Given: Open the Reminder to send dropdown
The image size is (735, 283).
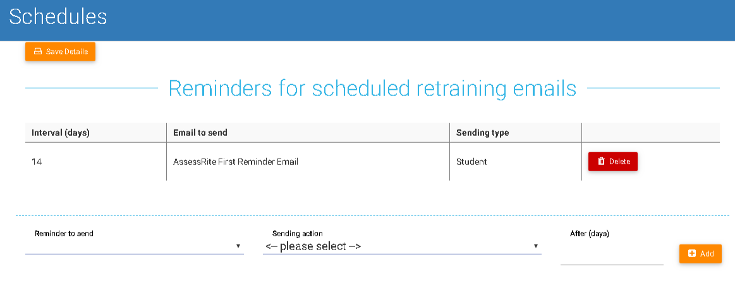Looking at the screenshot, I should coord(134,246).
